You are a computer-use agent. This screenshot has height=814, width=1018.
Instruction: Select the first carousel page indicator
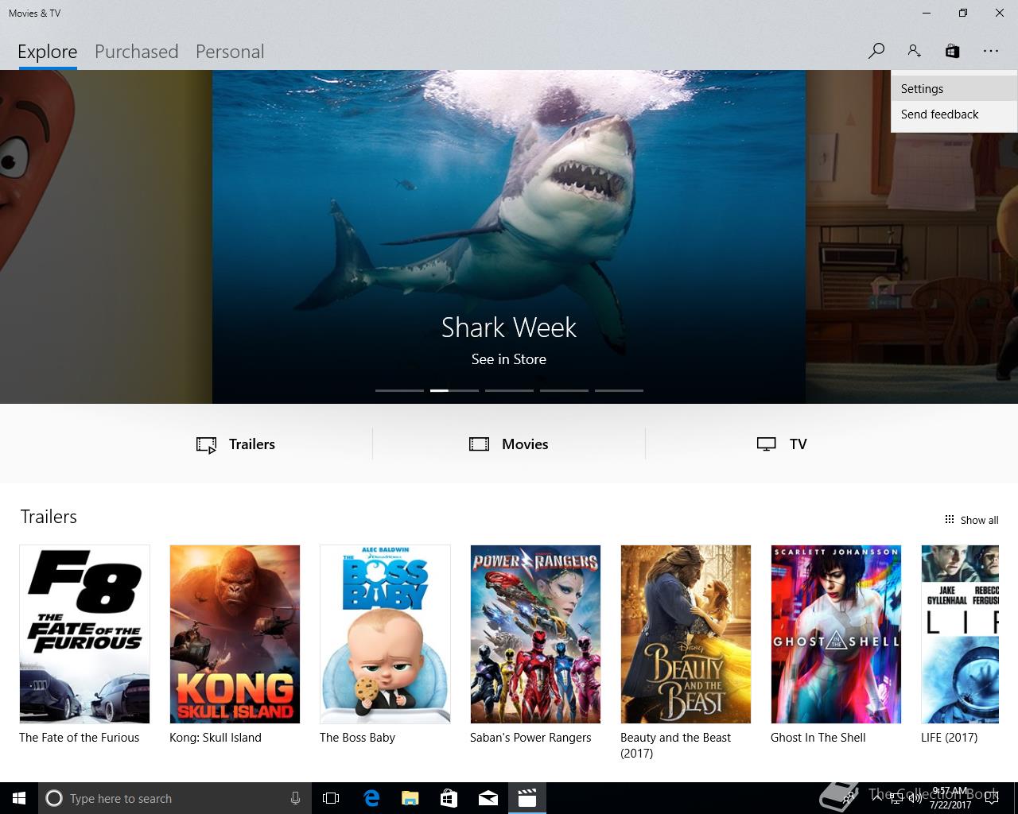pos(399,390)
